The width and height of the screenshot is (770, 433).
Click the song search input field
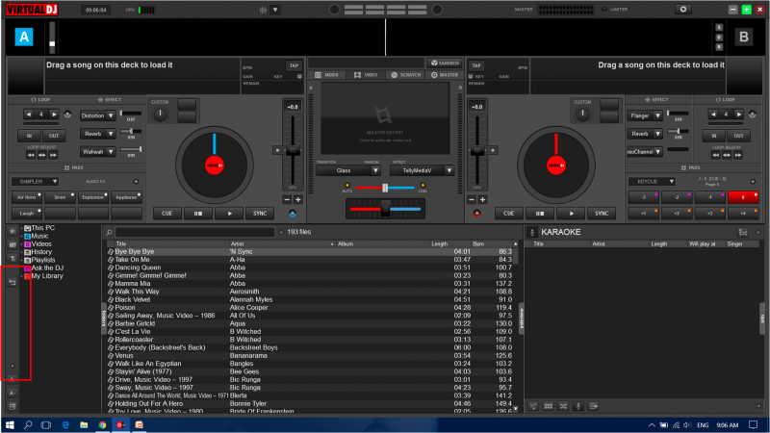pyautogui.click(x=195, y=232)
